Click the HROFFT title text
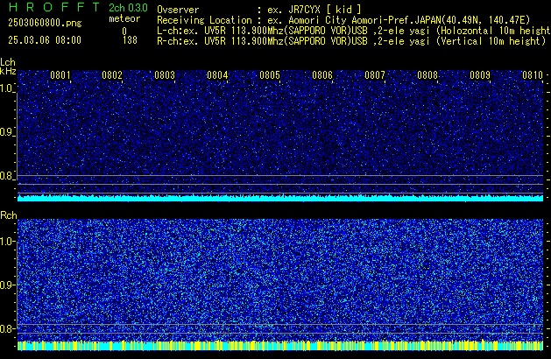 [x=54, y=7]
